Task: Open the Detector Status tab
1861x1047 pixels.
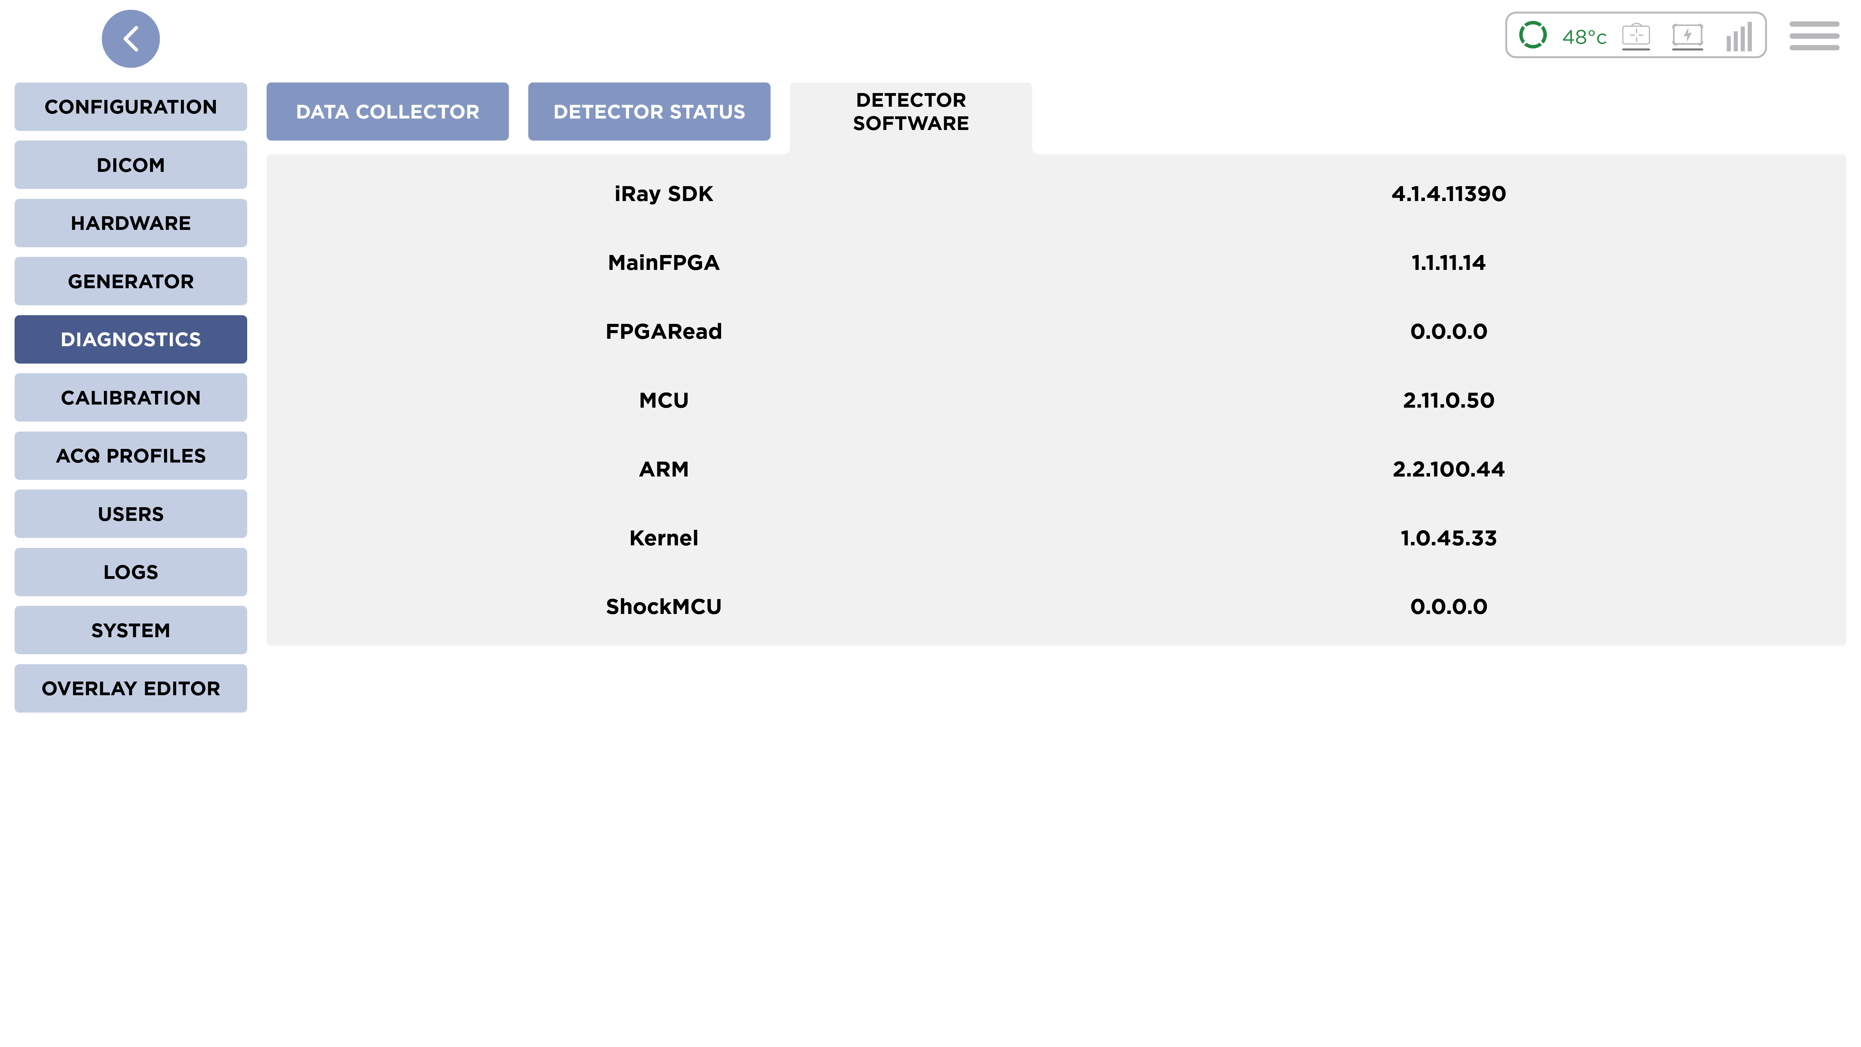Action: [x=649, y=111]
